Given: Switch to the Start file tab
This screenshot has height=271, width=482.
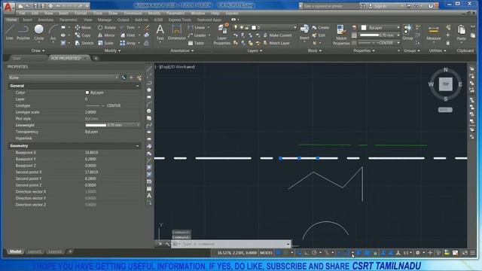Looking at the screenshot, I should pyautogui.click(x=17, y=58).
